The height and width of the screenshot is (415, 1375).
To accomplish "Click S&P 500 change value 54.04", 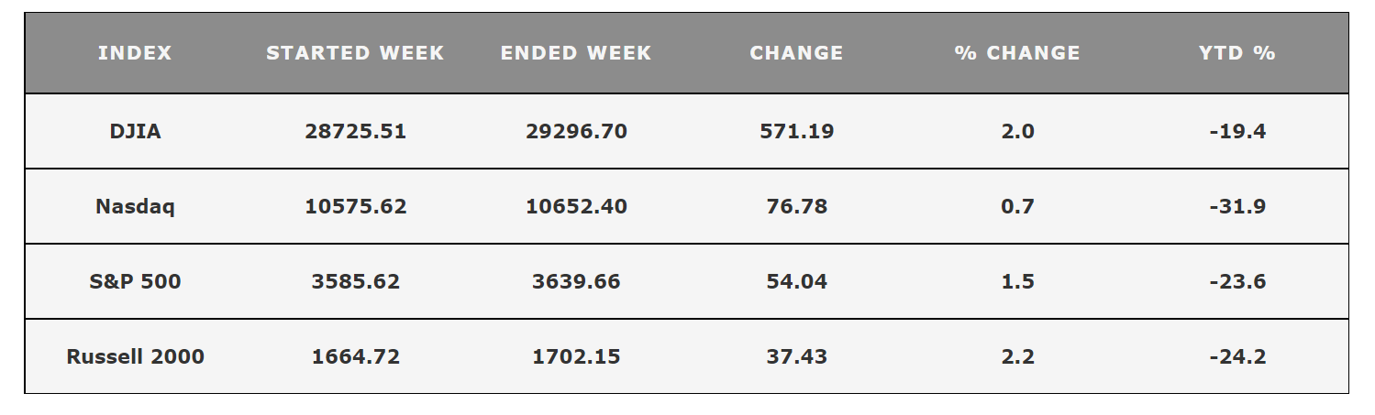I will click(x=796, y=281).
